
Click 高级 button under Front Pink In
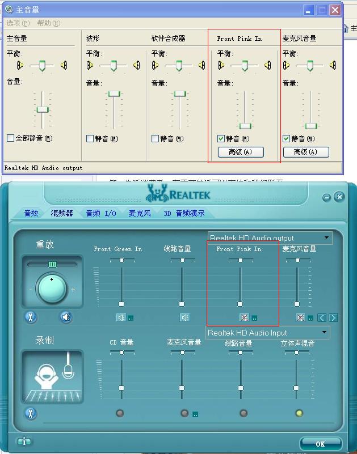tap(241, 152)
